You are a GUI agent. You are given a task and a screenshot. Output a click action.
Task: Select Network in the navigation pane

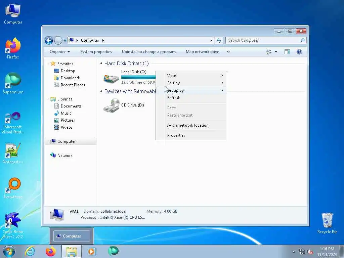[x=65, y=156]
